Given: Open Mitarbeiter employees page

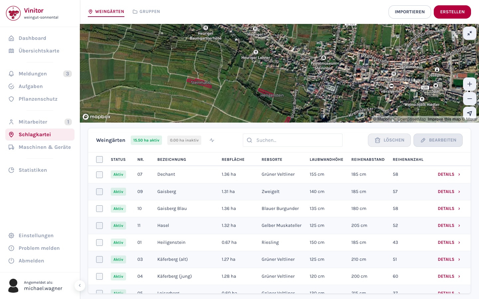Looking at the screenshot, I should pos(40,122).
